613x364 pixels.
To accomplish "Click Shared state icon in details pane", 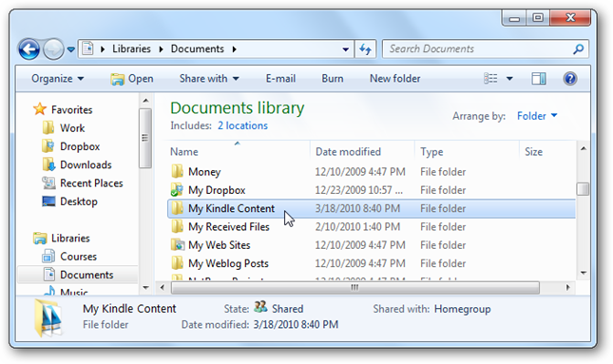I will click(x=260, y=307).
